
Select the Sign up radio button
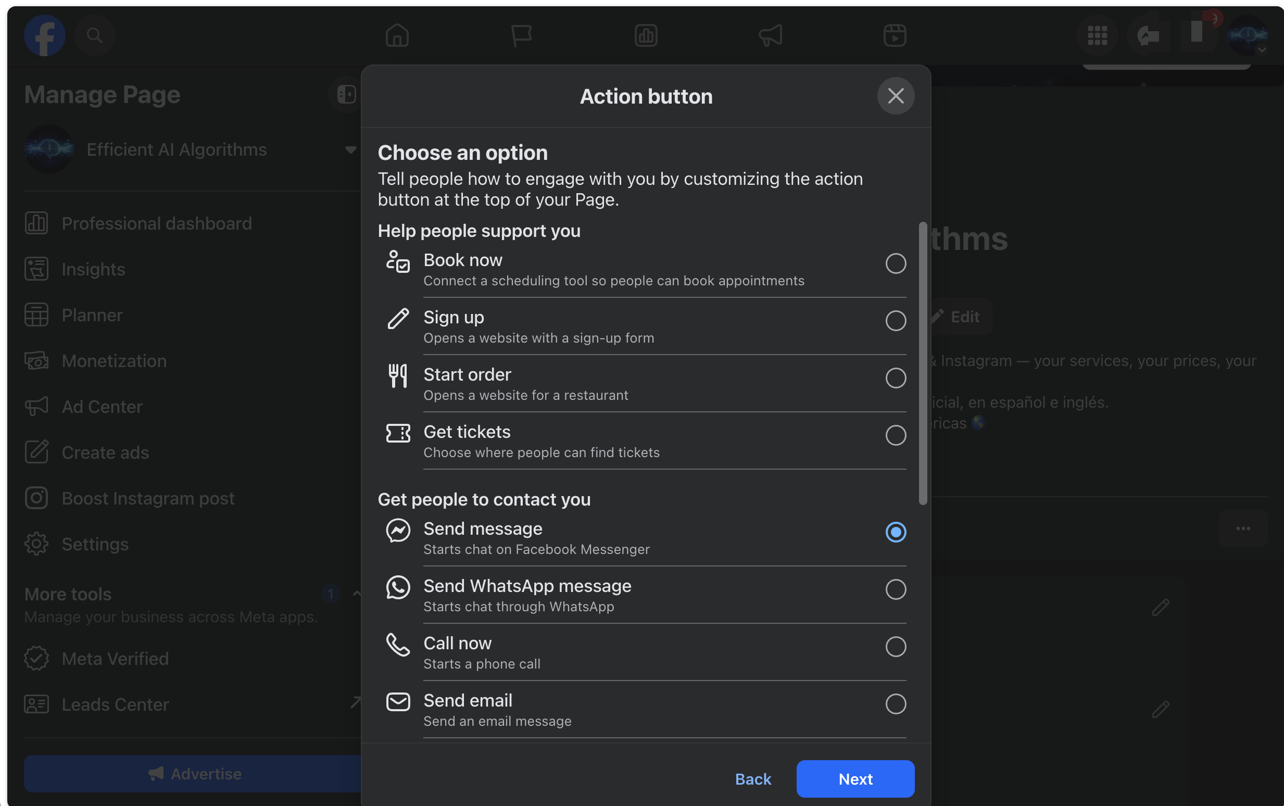click(896, 321)
